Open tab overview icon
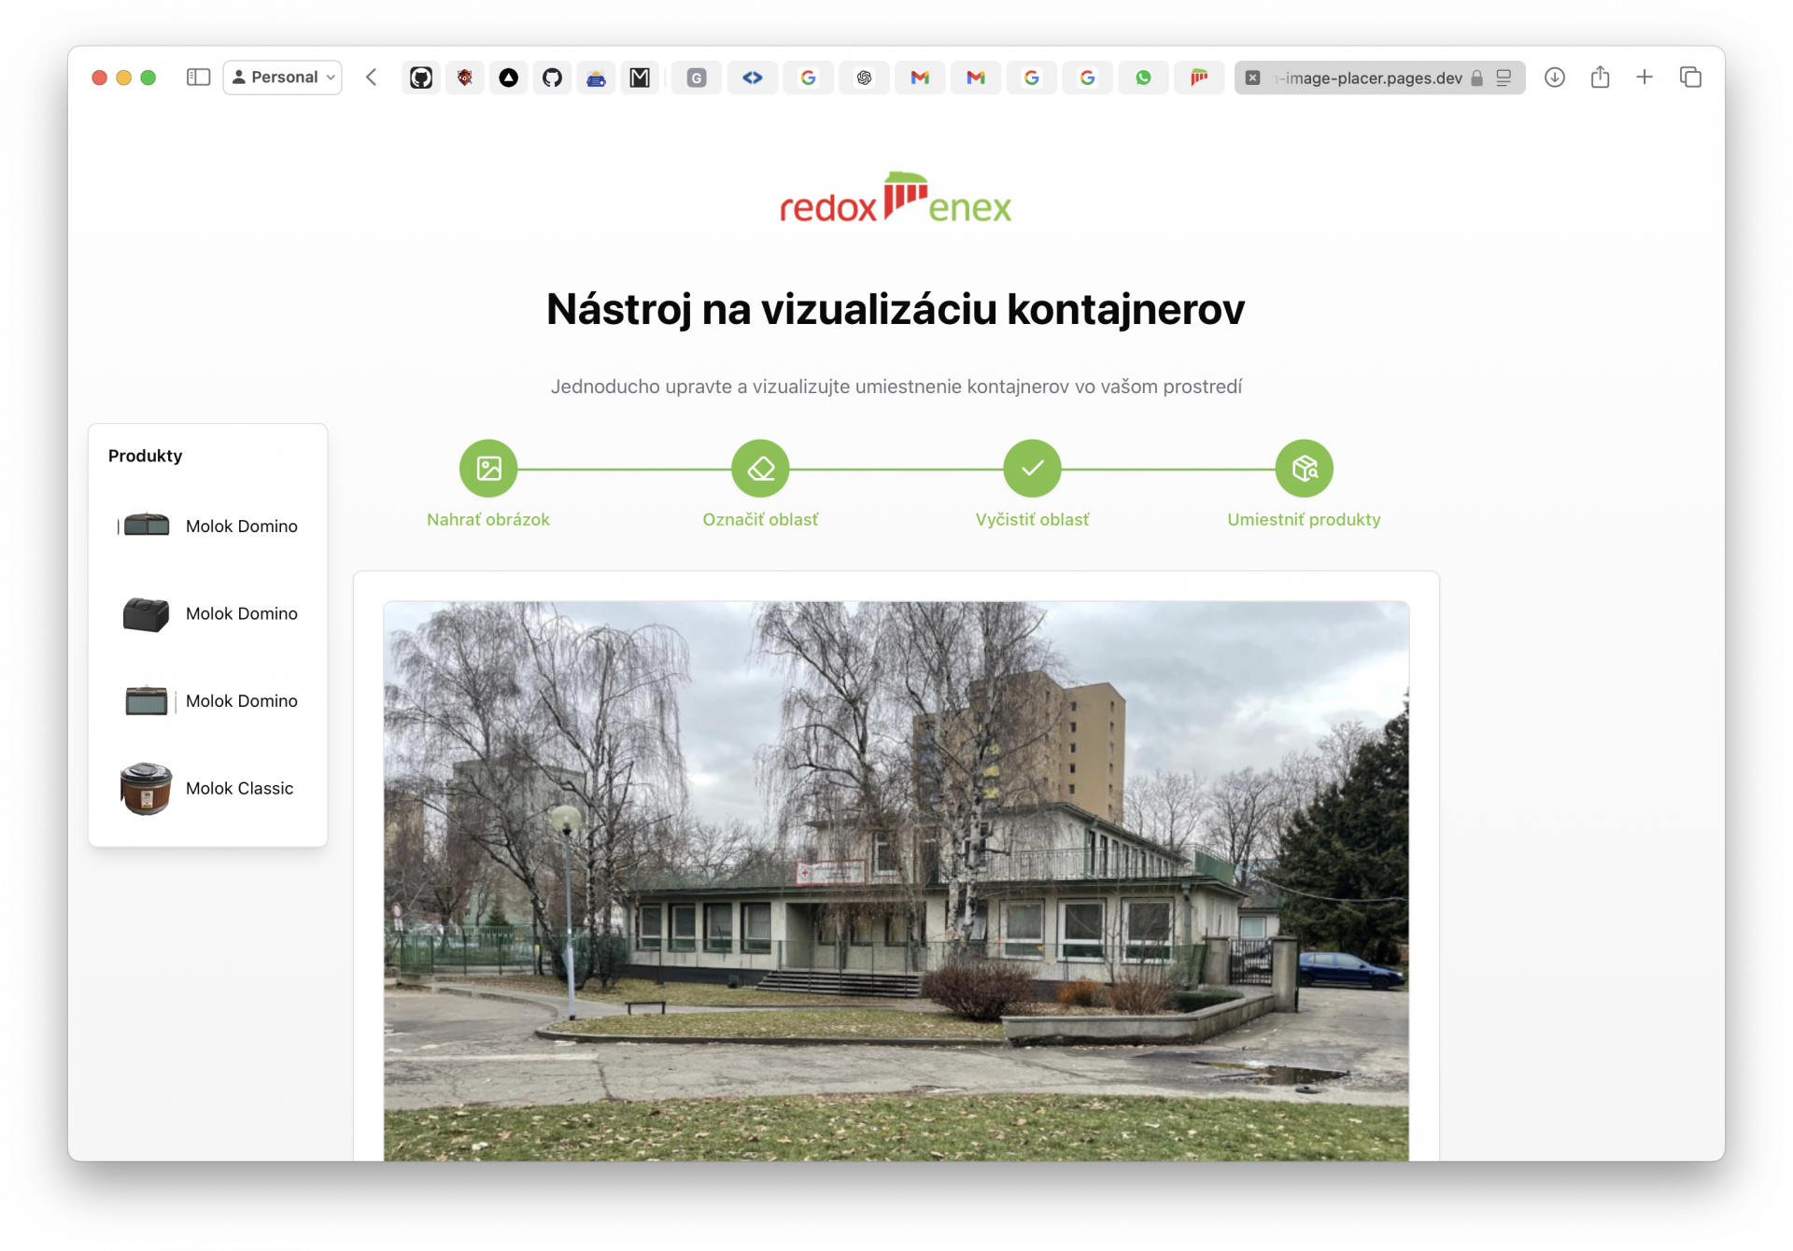The height and width of the screenshot is (1251, 1793). (1690, 77)
